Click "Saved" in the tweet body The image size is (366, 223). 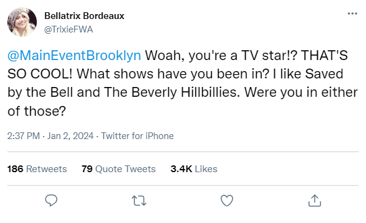pos(324,74)
